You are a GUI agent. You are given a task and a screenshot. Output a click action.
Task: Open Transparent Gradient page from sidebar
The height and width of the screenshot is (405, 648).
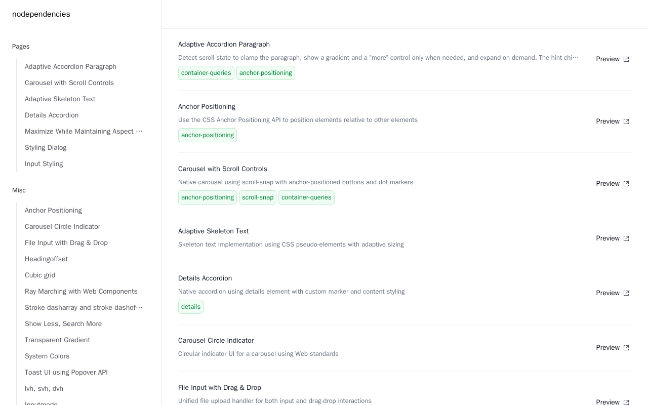pos(57,340)
